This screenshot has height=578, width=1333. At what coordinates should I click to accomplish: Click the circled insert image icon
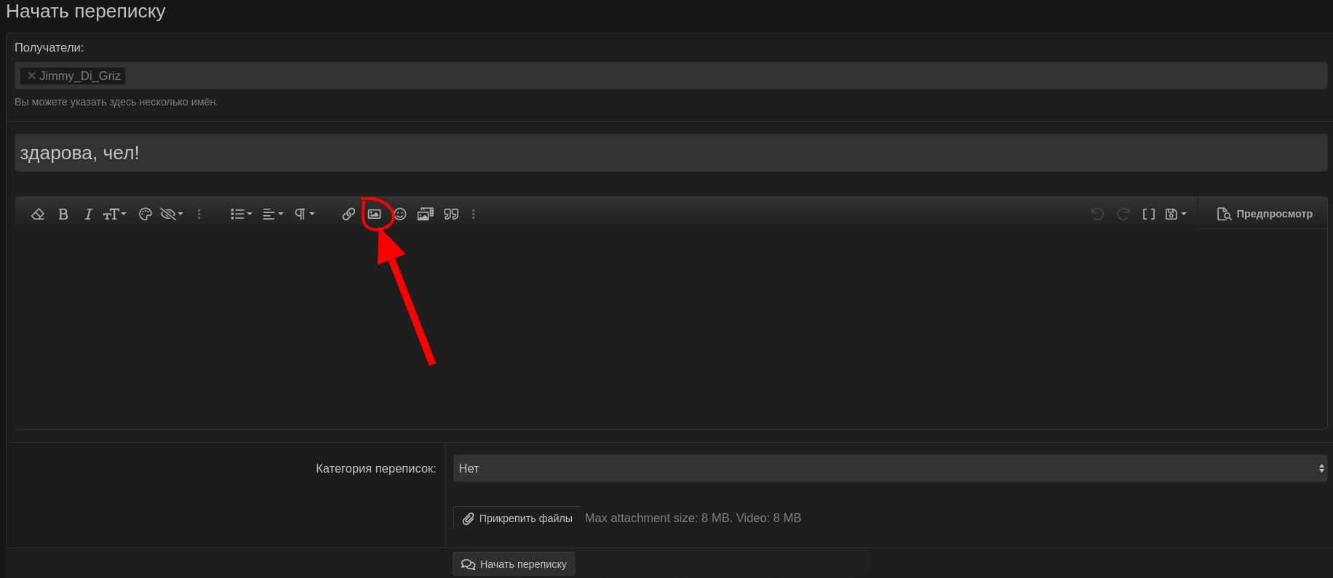click(374, 214)
